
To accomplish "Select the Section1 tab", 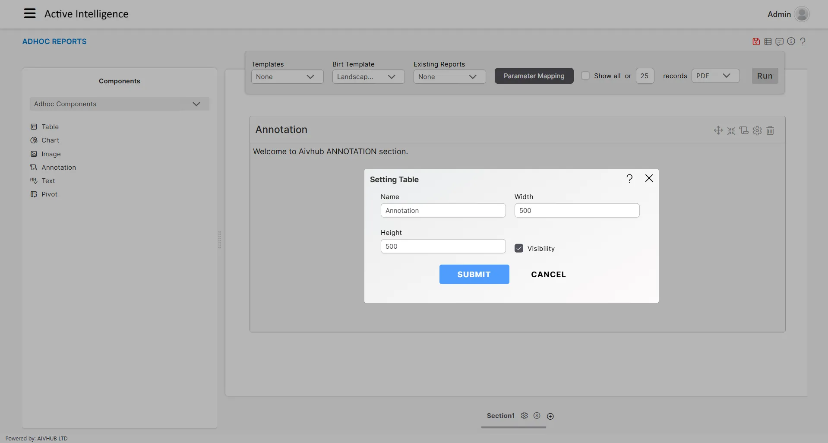I will click(x=500, y=415).
